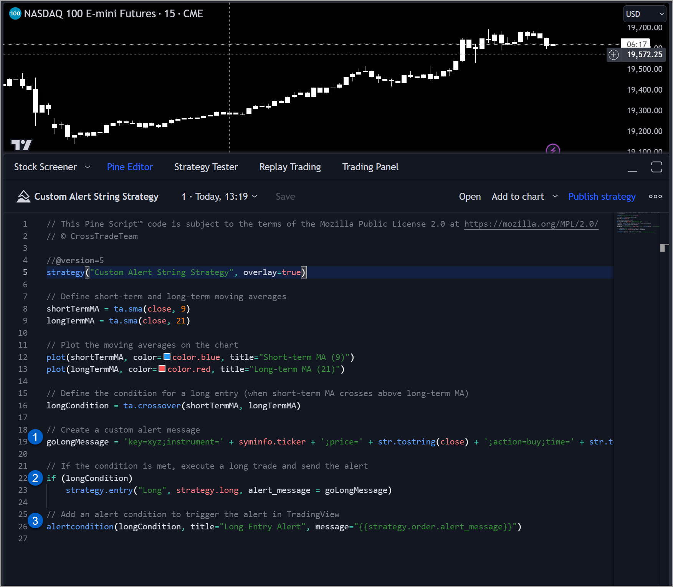Click the plus icon on price scale

(x=613, y=55)
